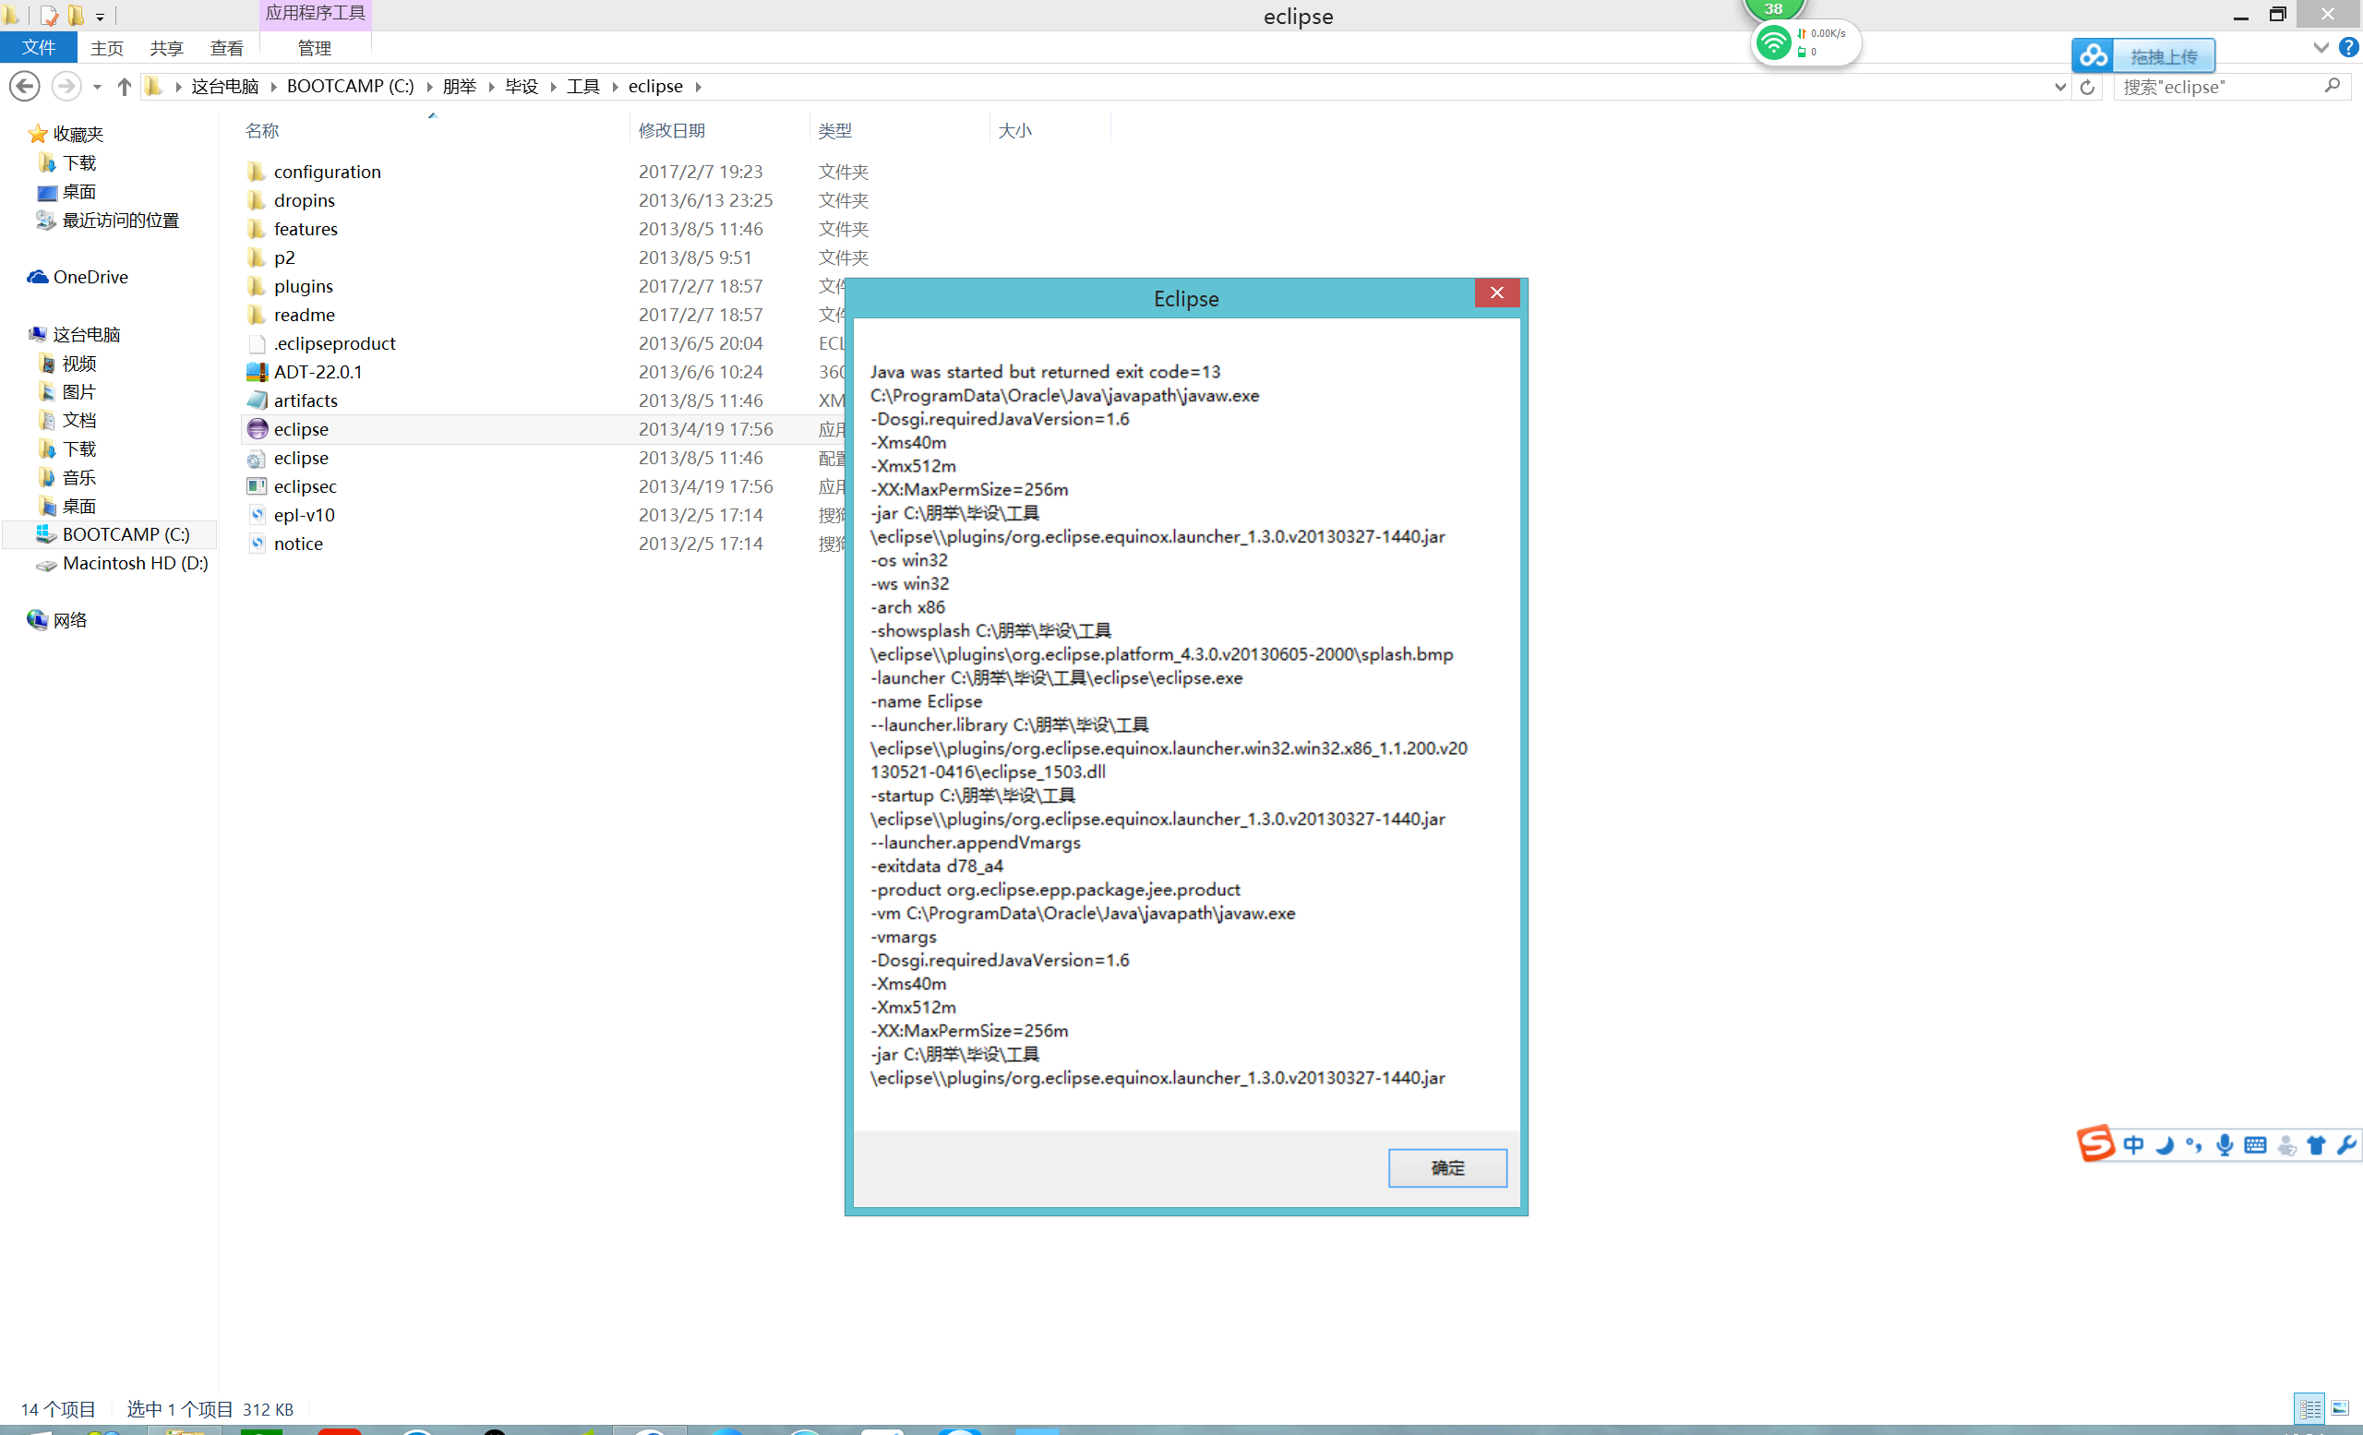Toggle Chinese punctuation mode in Sogou bar
This screenshot has height=1435, width=2363.
coord(2194,1144)
